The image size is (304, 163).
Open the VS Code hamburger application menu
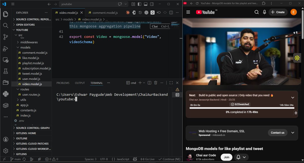click(x=13, y=4)
